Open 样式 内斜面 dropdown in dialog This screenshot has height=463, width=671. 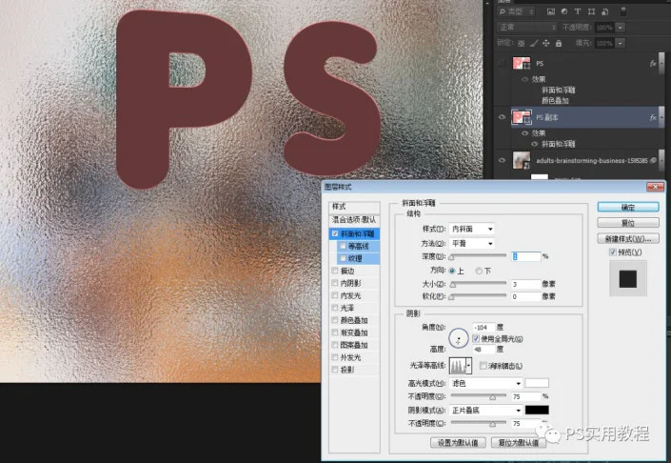(471, 230)
